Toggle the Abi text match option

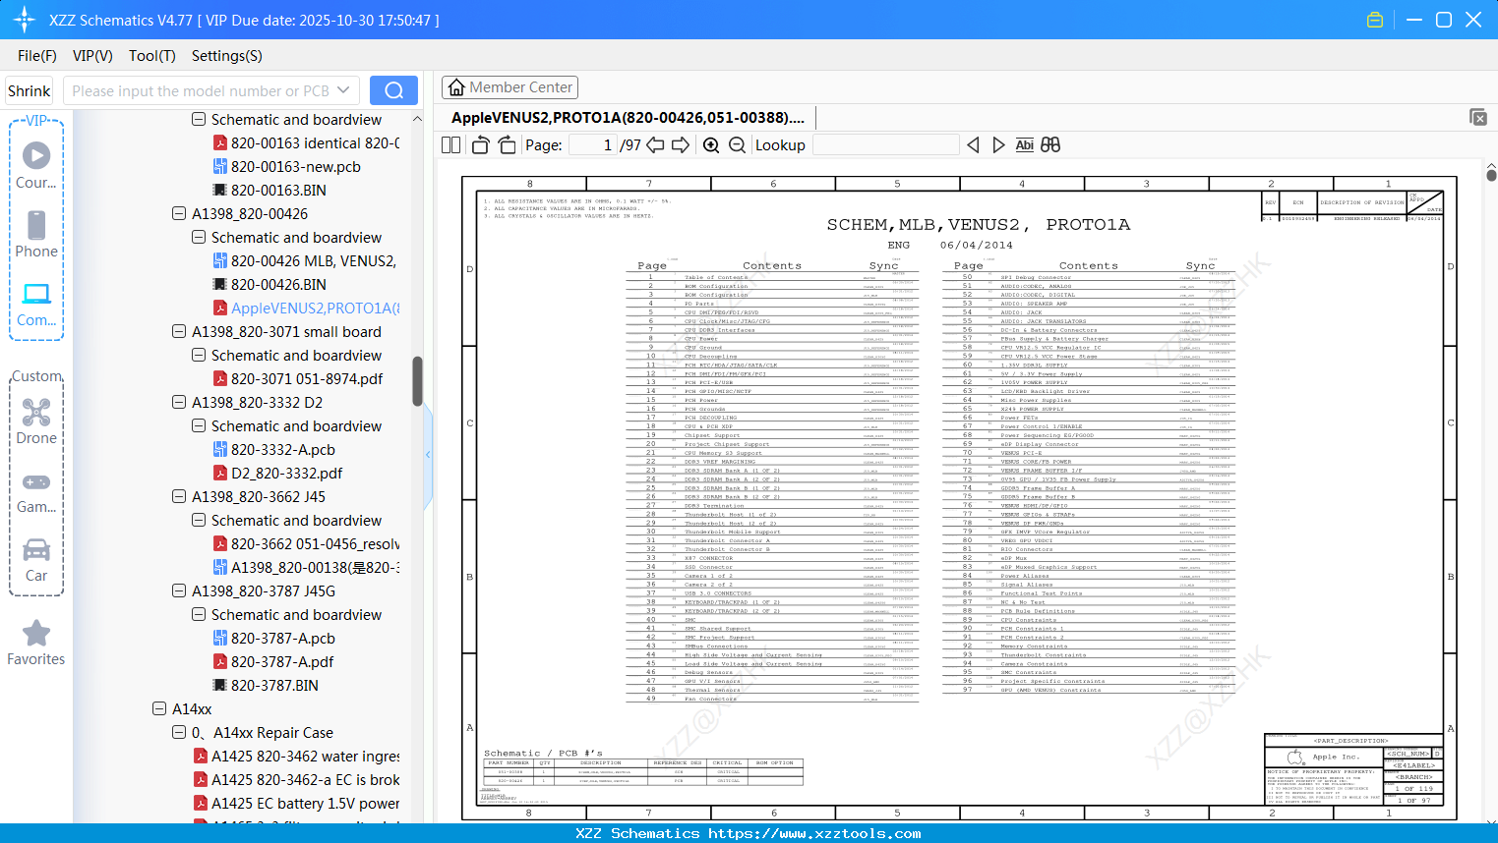tap(1024, 145)
